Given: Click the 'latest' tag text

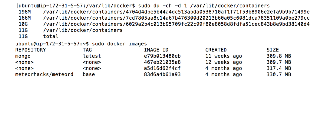Looking at the screenshot, I should 92,56.
